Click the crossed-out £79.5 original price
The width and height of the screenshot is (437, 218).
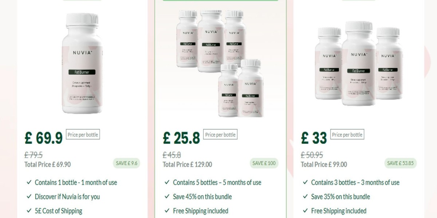[34, 155]
